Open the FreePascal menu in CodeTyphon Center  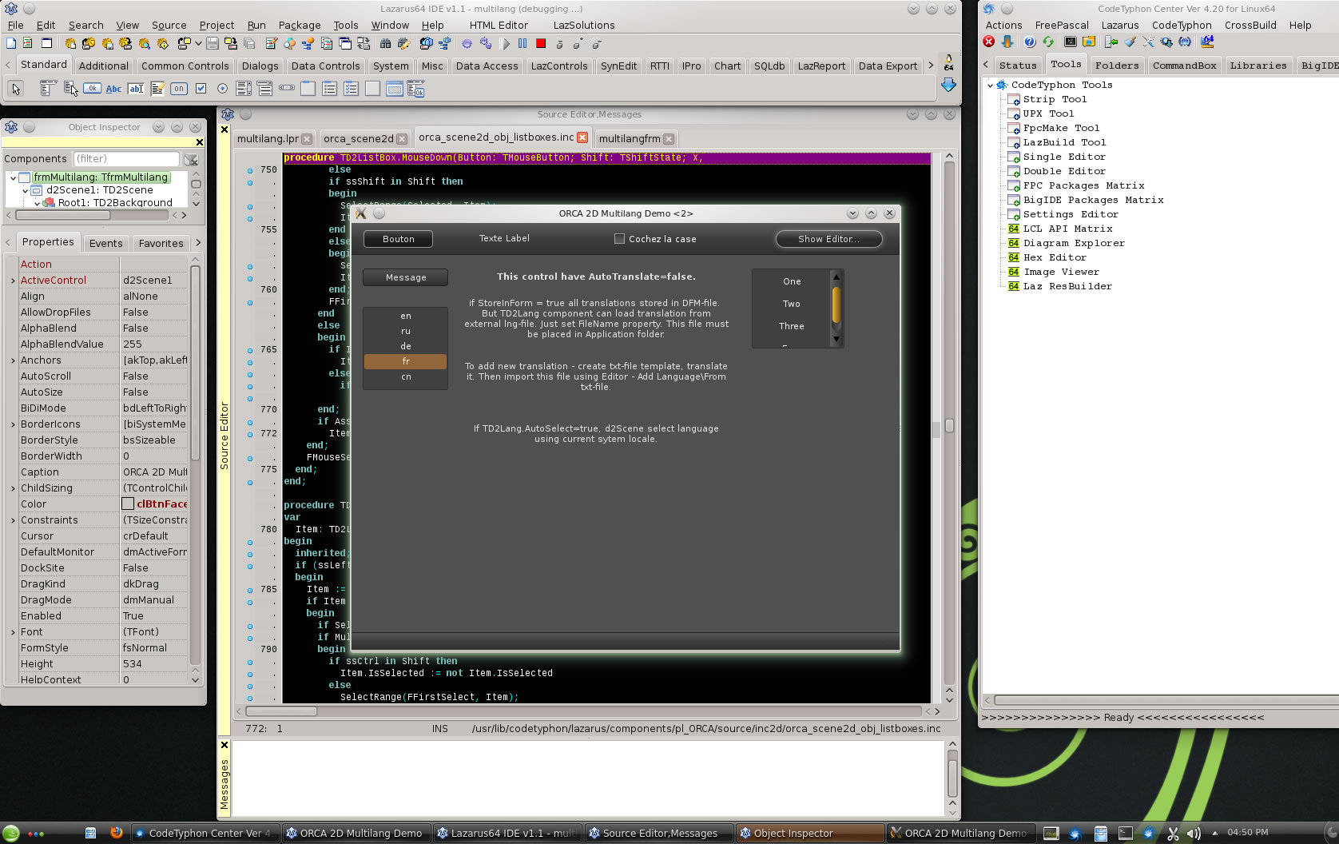pos(1062,25)
